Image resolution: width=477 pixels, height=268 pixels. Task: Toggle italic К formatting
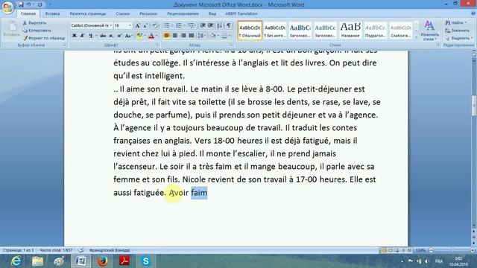pos(82,36)
